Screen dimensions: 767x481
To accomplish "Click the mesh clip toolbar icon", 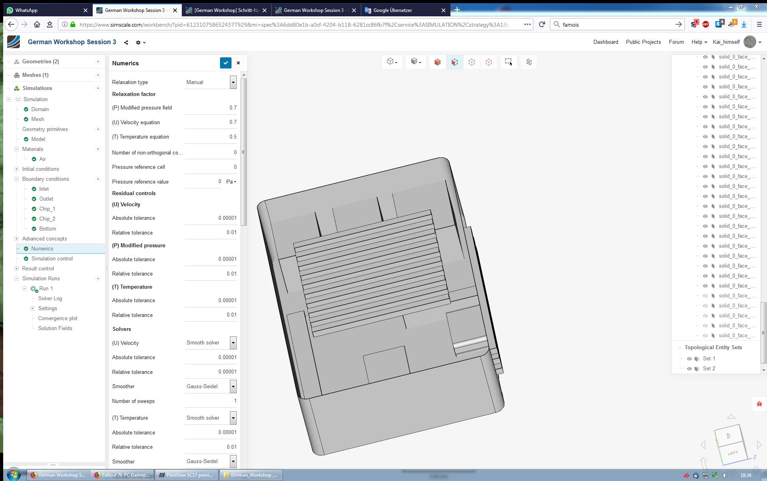I will pos(529,62).
